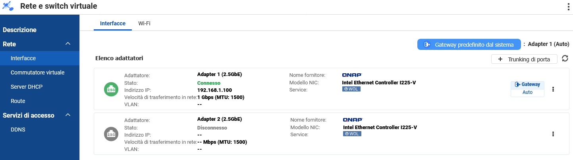This screenshot has width=573, height=160.
Task: Click the Adapter 2 WOL badge
Action: click(352, 134)
